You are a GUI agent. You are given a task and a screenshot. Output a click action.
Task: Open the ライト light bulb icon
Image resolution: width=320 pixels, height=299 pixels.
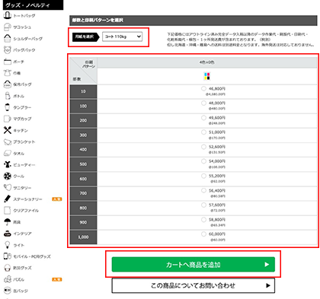click(x=8, y=245)
